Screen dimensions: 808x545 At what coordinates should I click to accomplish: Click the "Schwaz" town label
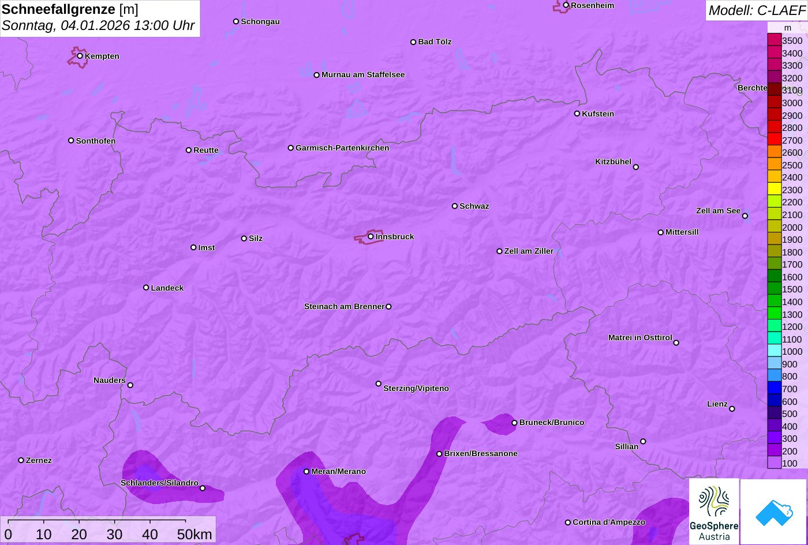(474, 206)
